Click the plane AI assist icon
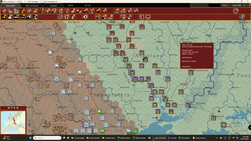 coord(110,17)
